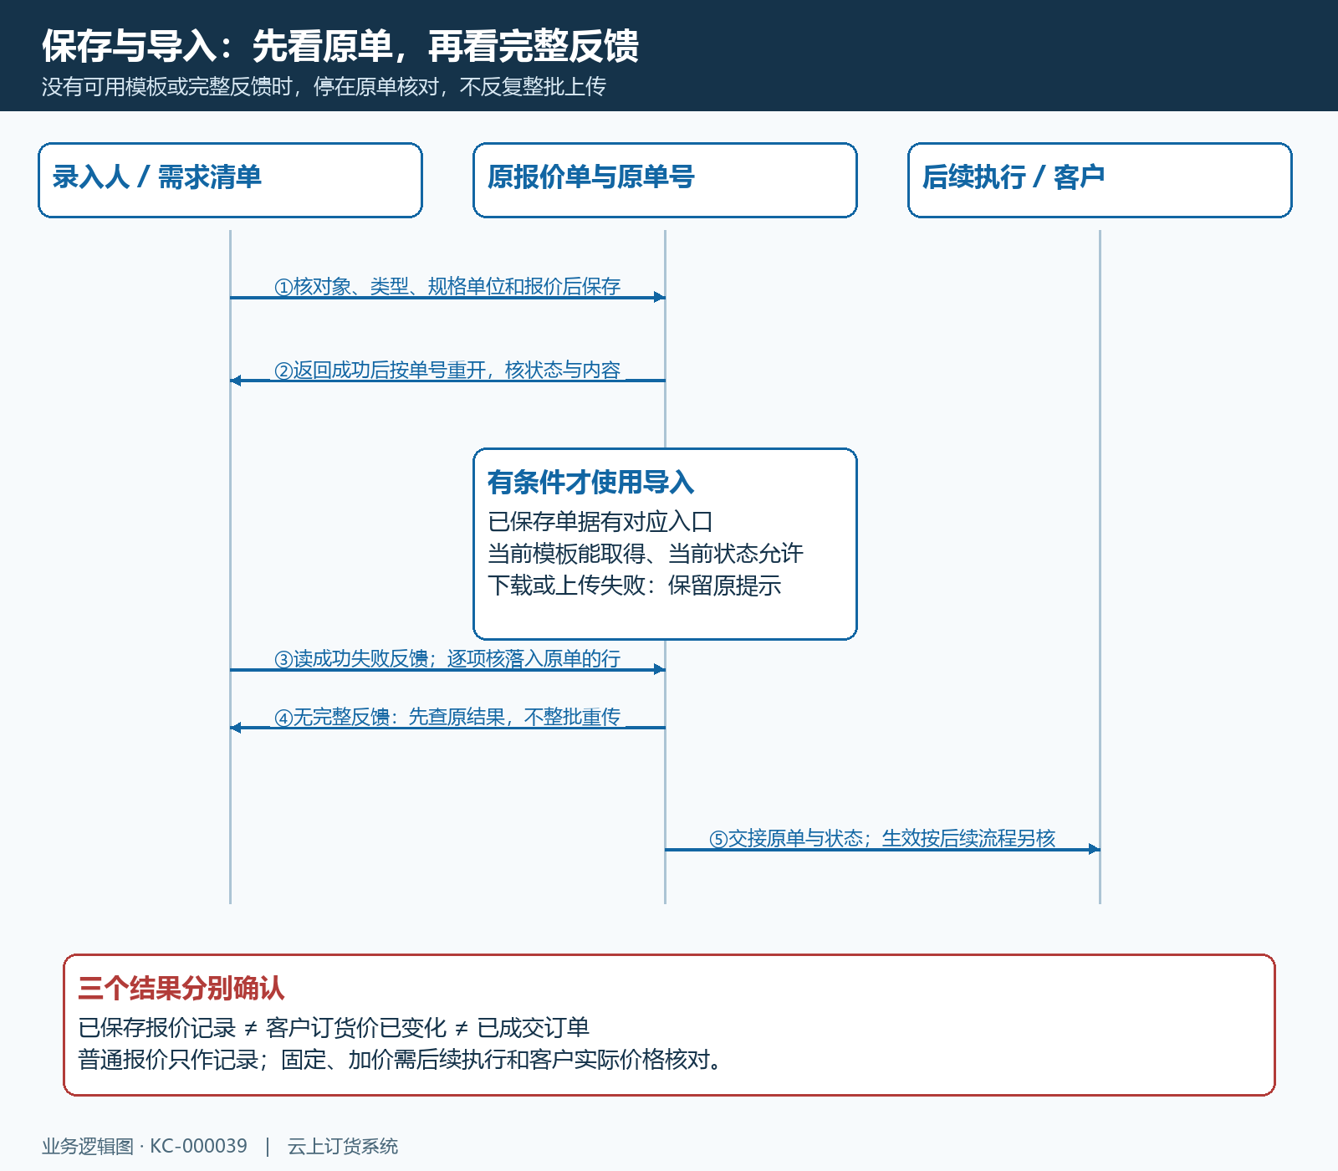Select the subtitle starting with "没有可用模板或完整反馈时"
Image resolution: width=1338 pixels, height=1171 pixels.
point(324,87)
